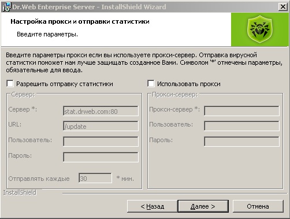Click the URL field containing '/update'
This screenshot has width=290, height=219.
(101, 127)
